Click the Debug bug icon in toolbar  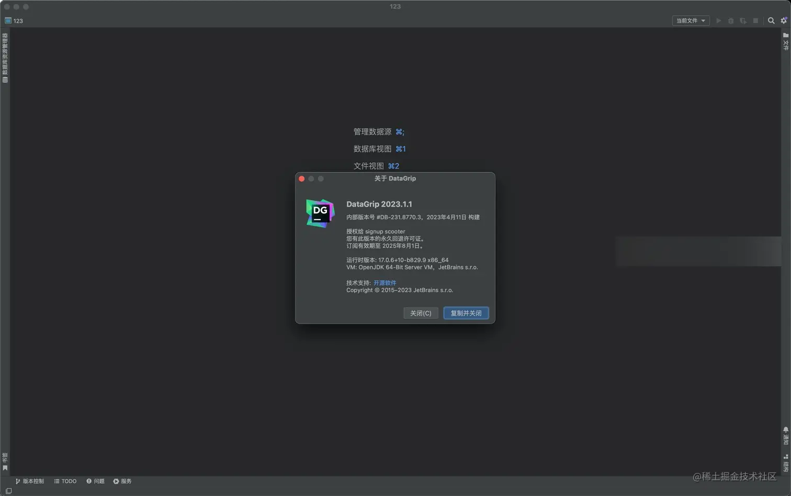tap(731, 21)
